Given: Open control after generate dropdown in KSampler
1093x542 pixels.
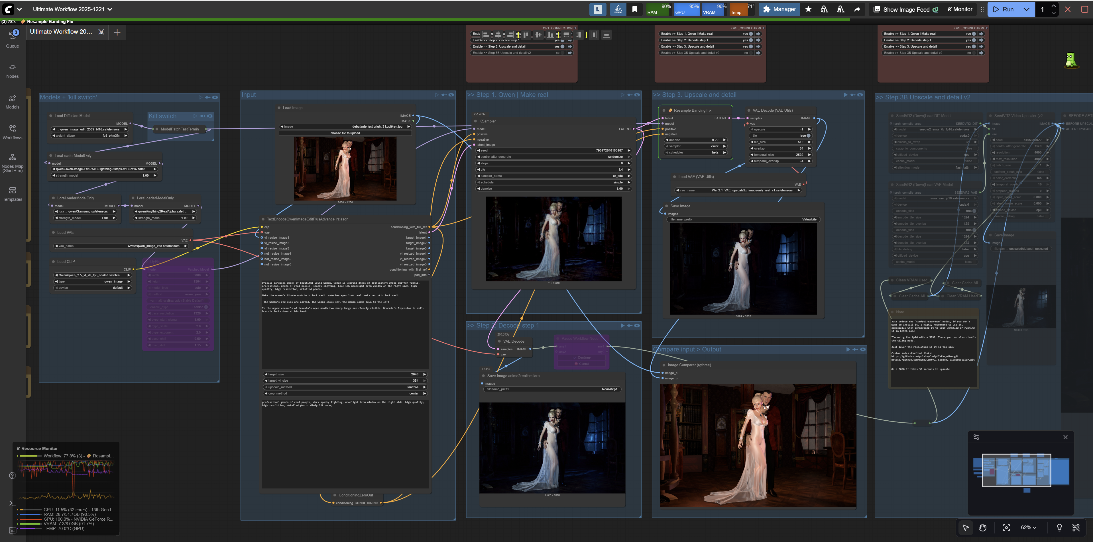Looking at the screenshot, I should click(x=554, y=157).
